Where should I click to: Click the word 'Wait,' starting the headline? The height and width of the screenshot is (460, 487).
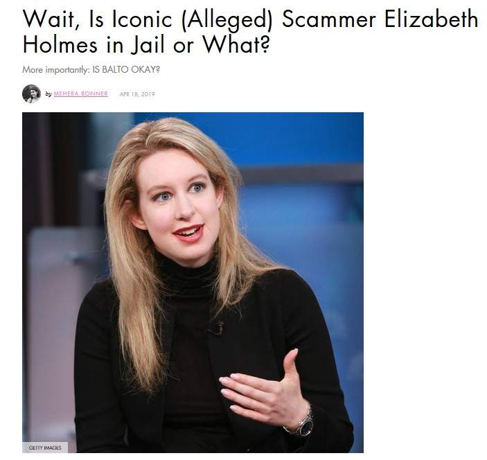tap(51, 19)
